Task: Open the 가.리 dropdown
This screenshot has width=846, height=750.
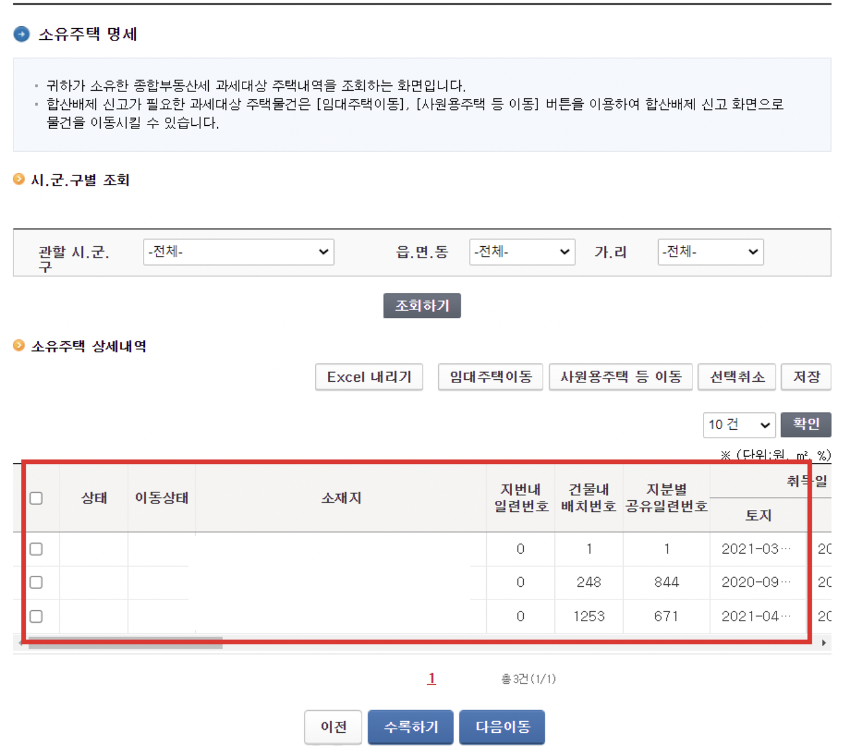Action: pyautogui.click(x=710, y=252)
